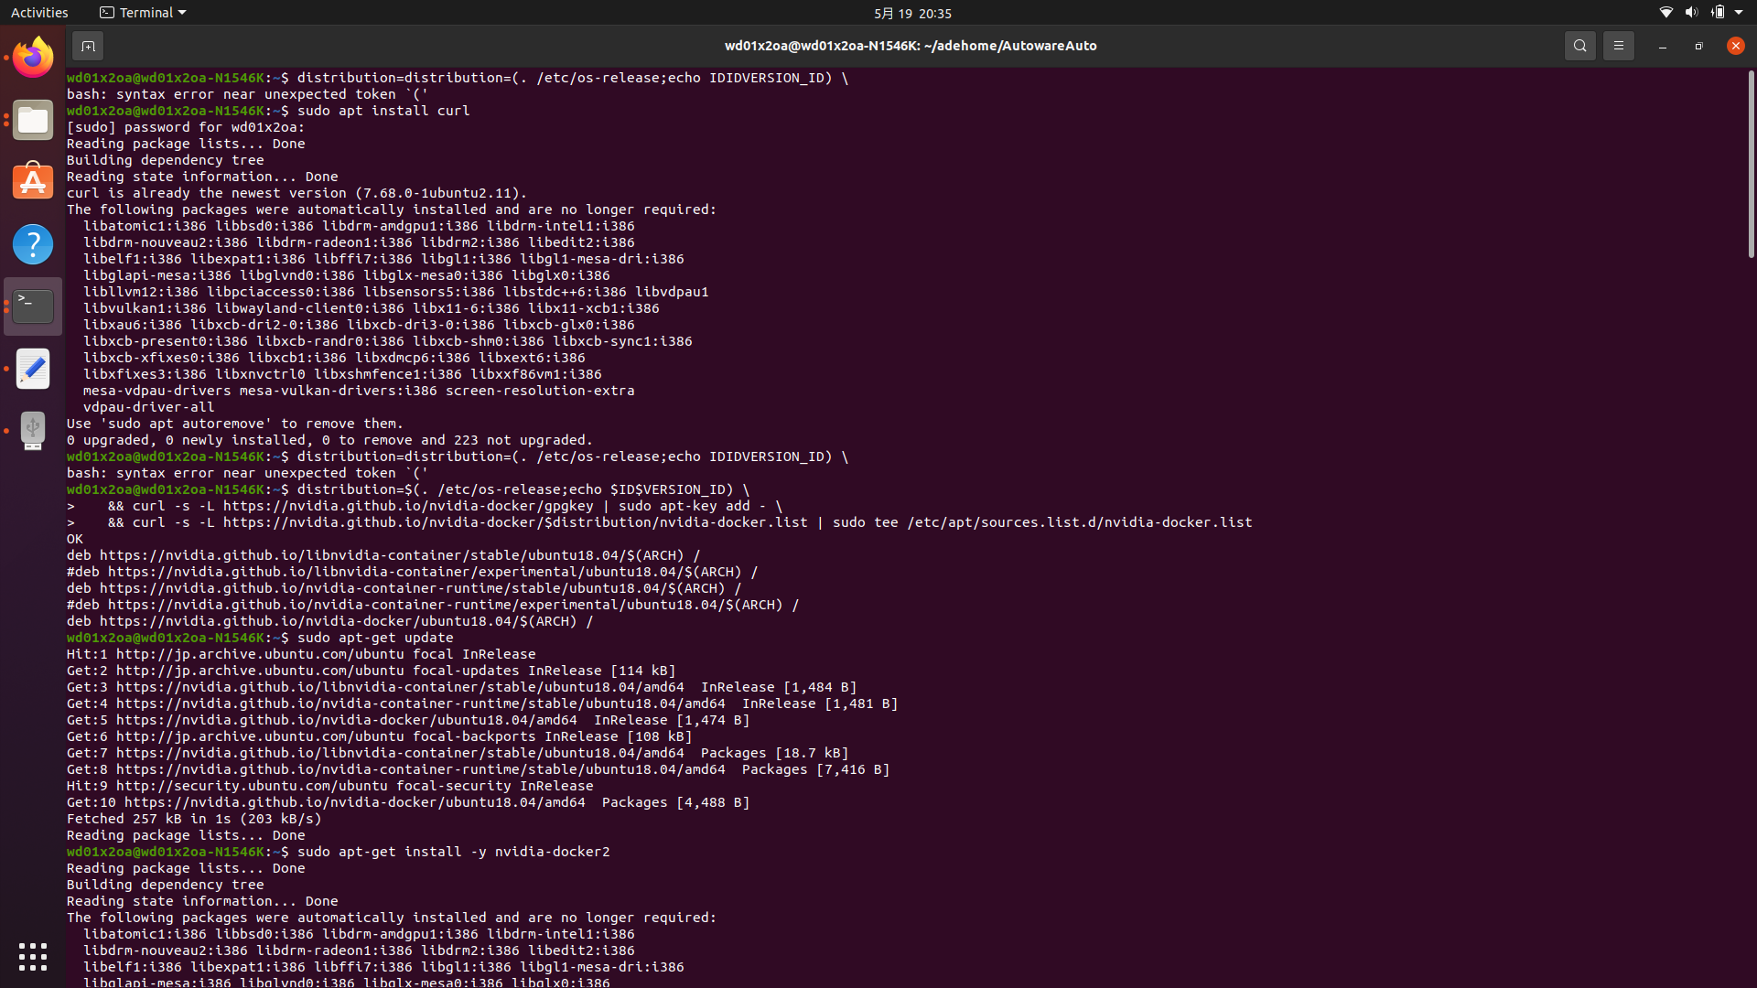1757x988 pixels.
Task: Show the Applications grid
Action: coord(32,956)
